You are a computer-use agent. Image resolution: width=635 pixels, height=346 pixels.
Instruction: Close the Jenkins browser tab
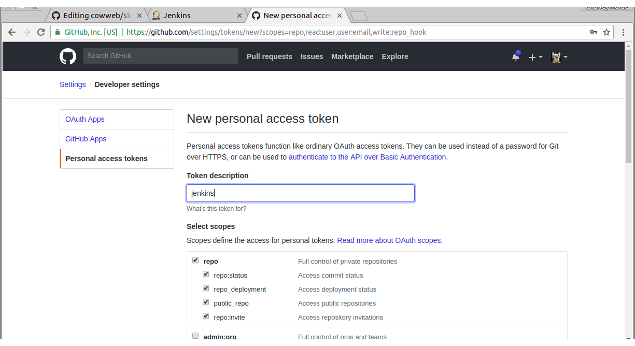pyautogui.click(x=239, y=16)
